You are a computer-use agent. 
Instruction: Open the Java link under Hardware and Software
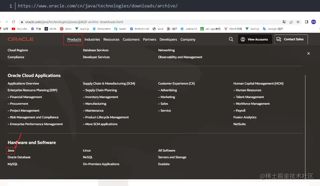11,151
